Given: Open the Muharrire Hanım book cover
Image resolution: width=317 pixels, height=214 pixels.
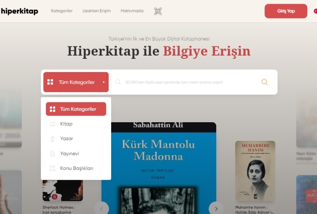Looking at the screenshot, I should click(255, 171).
